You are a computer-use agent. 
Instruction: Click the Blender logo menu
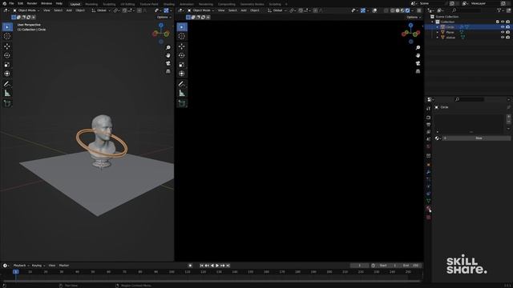click(4, 3)
